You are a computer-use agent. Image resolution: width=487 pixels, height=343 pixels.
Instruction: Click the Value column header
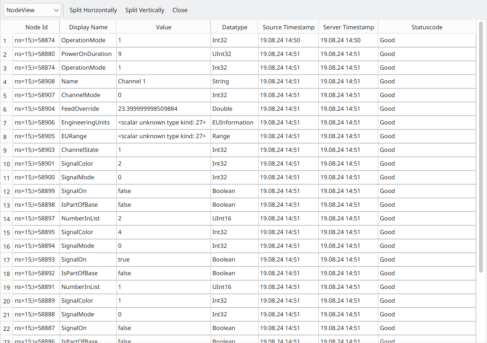click(164, 27)
